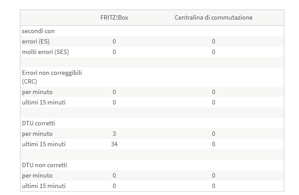
Task: Click the FRITZ!Box value for errori (ES)
Action: [x=114, y=42]
